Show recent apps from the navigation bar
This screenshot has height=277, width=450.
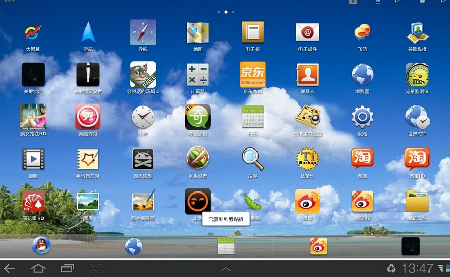pyautogui.click(x=68, y=268)
